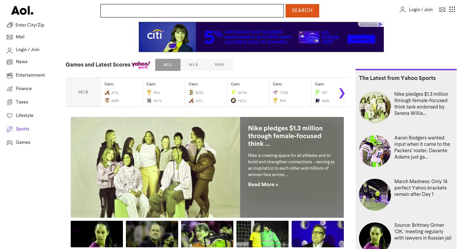460x249 pixels.
Task: Click the sidebar Login / Join person icon
Action: pos(10,50)
